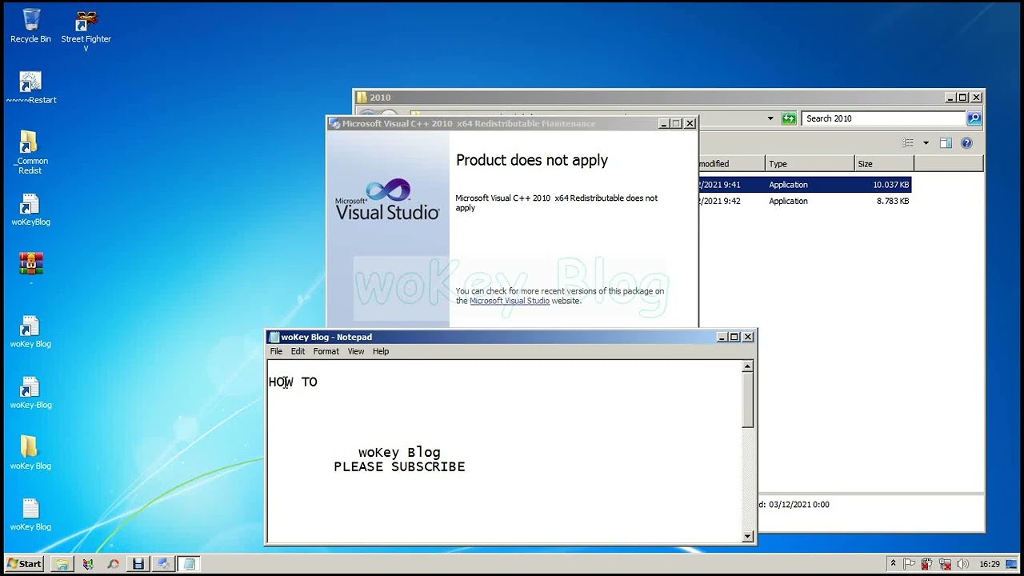Screen dimensions: 1024x576
Task: Sort files by the Size column header
Action: 884,163
